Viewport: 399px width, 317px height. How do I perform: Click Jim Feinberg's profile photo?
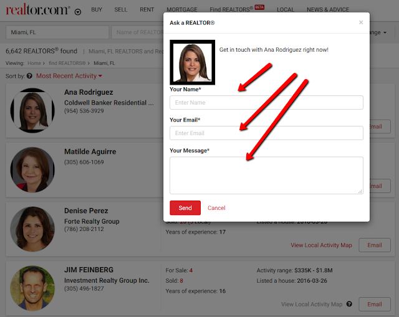tap(32, 288)
